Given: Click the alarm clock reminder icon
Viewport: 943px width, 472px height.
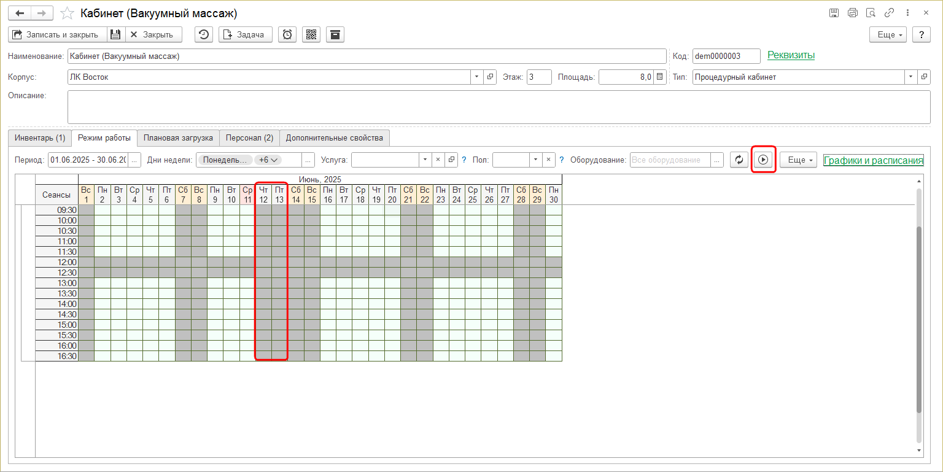Looking at the screenshot, I should (x=287, y=34).
